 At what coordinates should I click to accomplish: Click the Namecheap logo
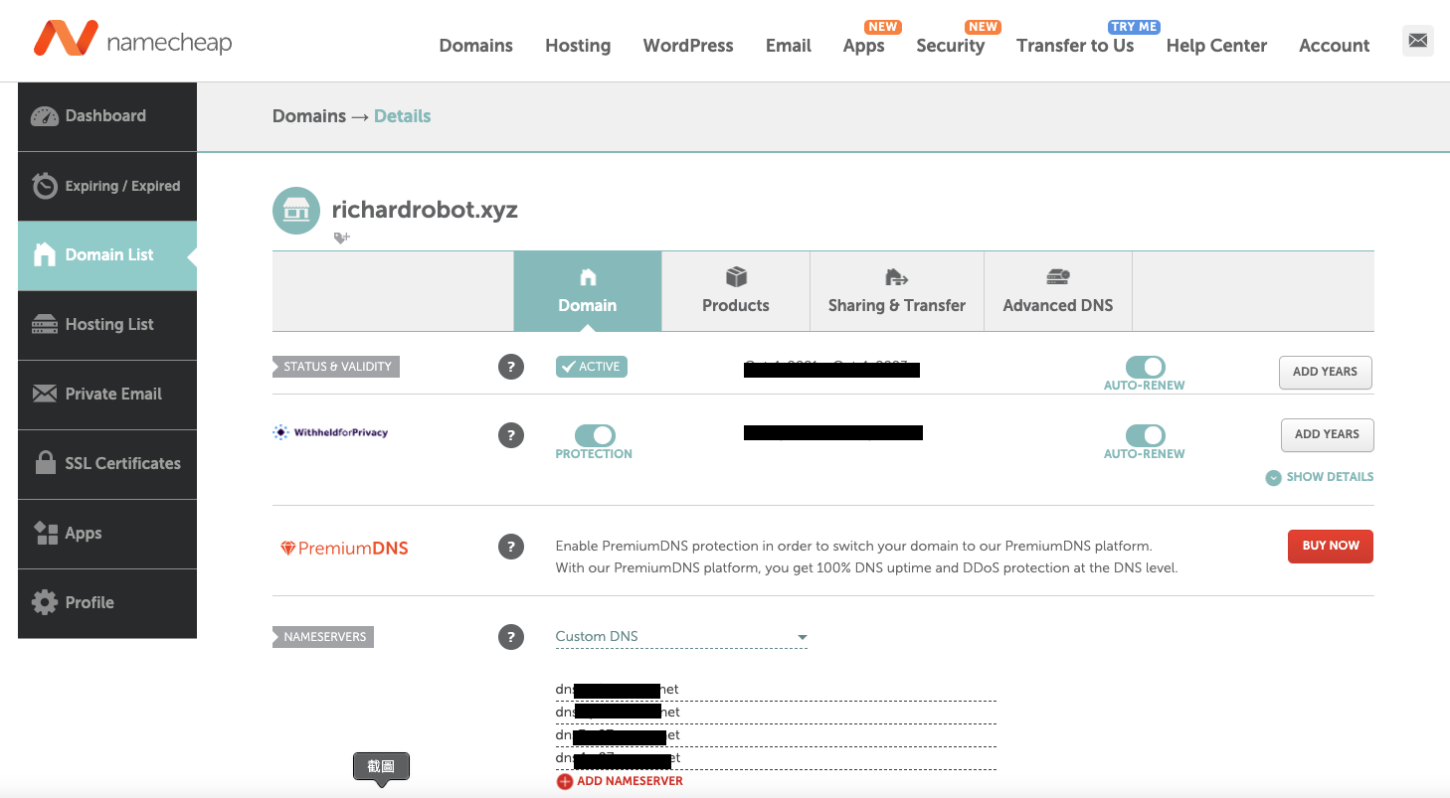coord(132,40)
